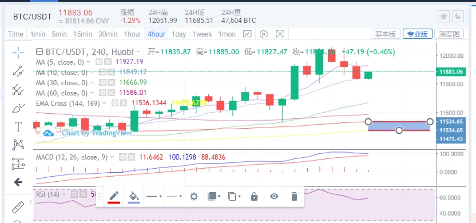The height and width of the screenshot is (223, 476).
Task: Switch to 1min interval tab
Action: tap(37, 34)
